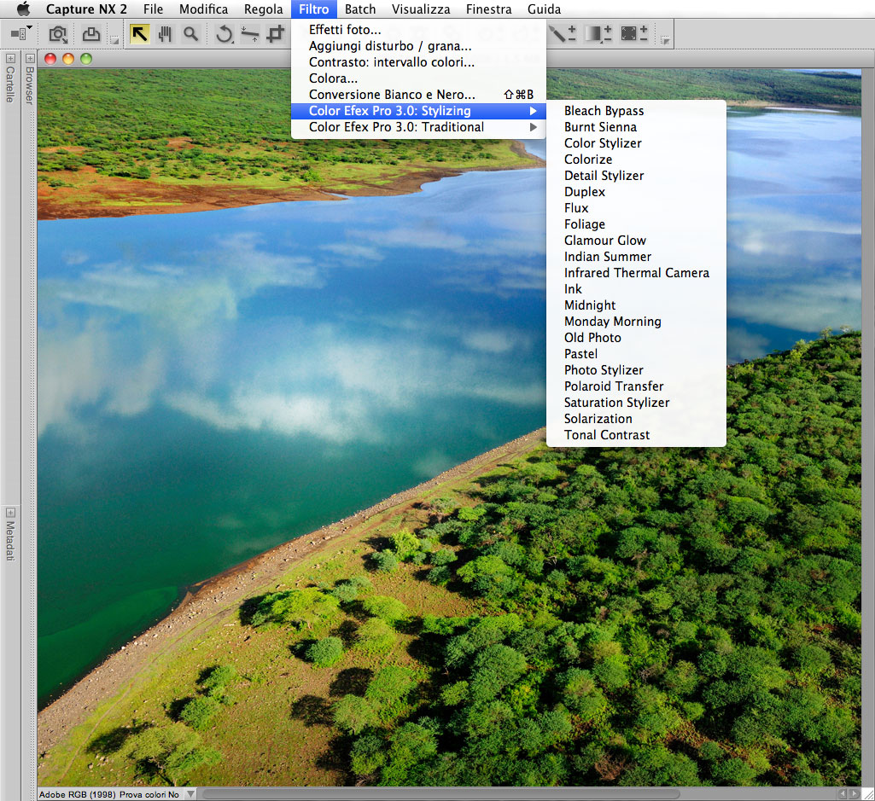The height and width of the screenshot is (801, 875).
Task: Select the hand pan tool
Action: click(165, 35)
